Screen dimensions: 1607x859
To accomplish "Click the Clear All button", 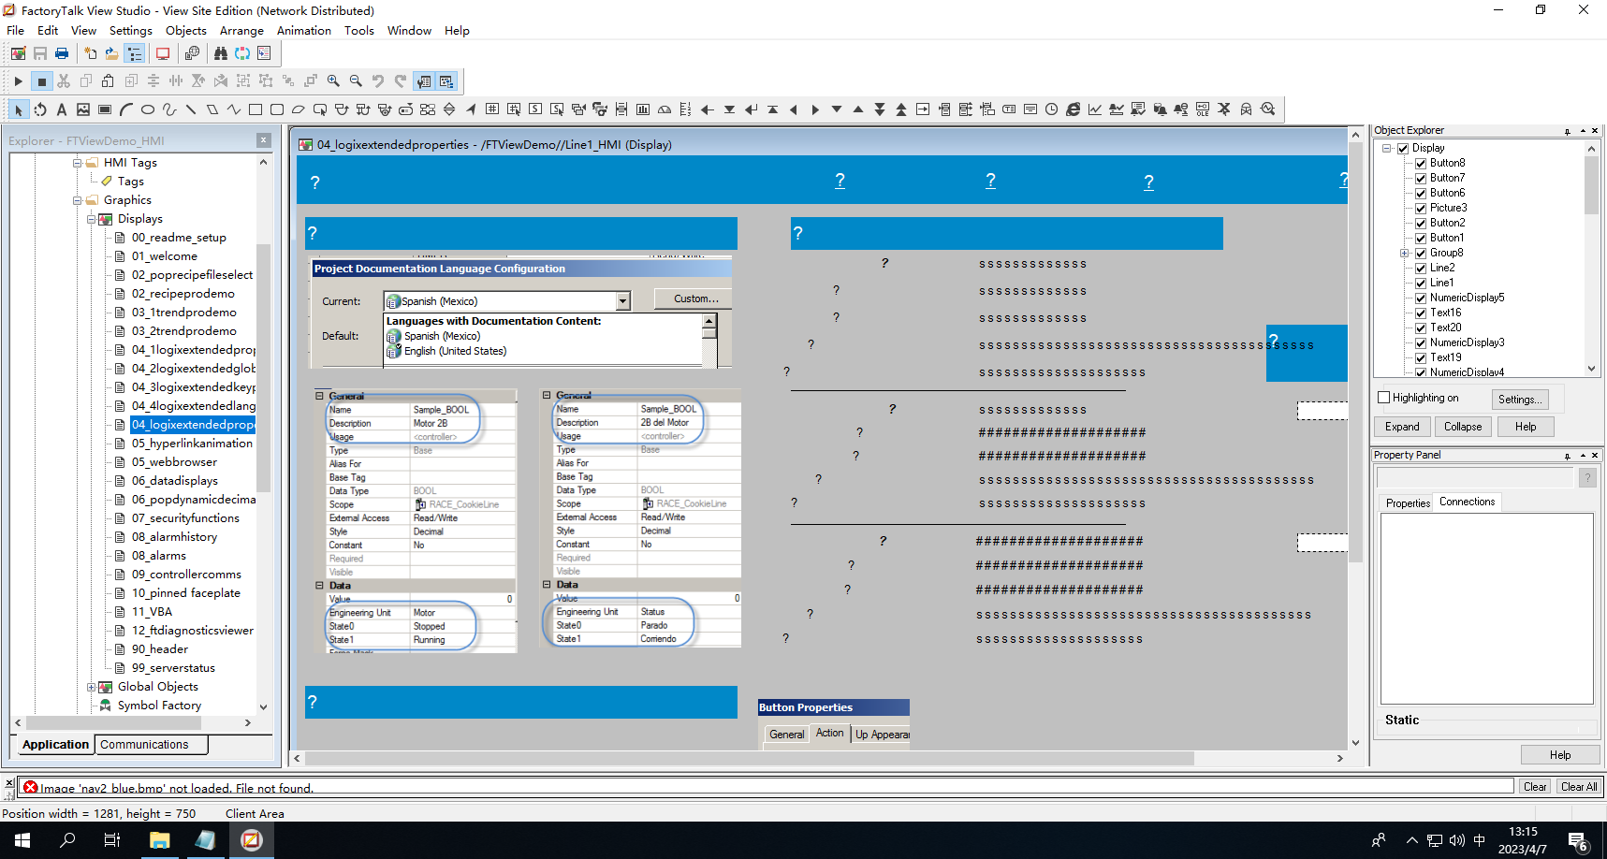I will click(1579, 787).
